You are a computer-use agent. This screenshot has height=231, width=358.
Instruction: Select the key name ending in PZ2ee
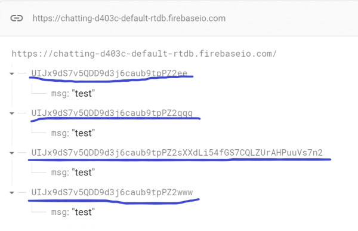coord(109,73)
